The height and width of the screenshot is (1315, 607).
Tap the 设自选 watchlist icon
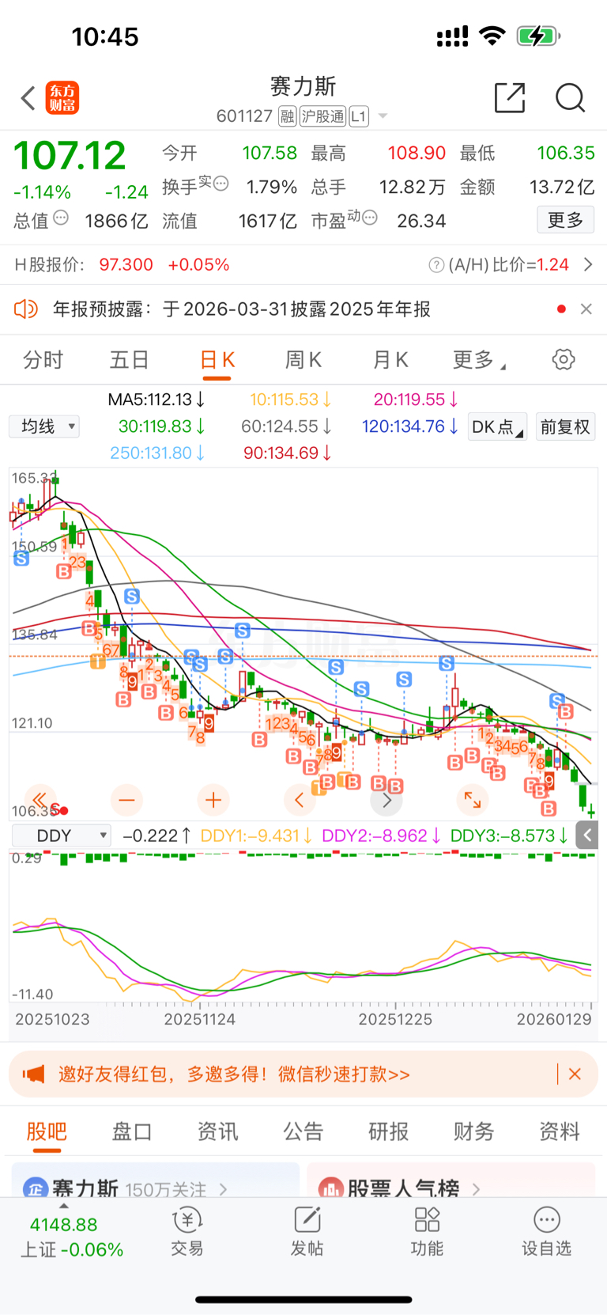(x=546, y=1233)
